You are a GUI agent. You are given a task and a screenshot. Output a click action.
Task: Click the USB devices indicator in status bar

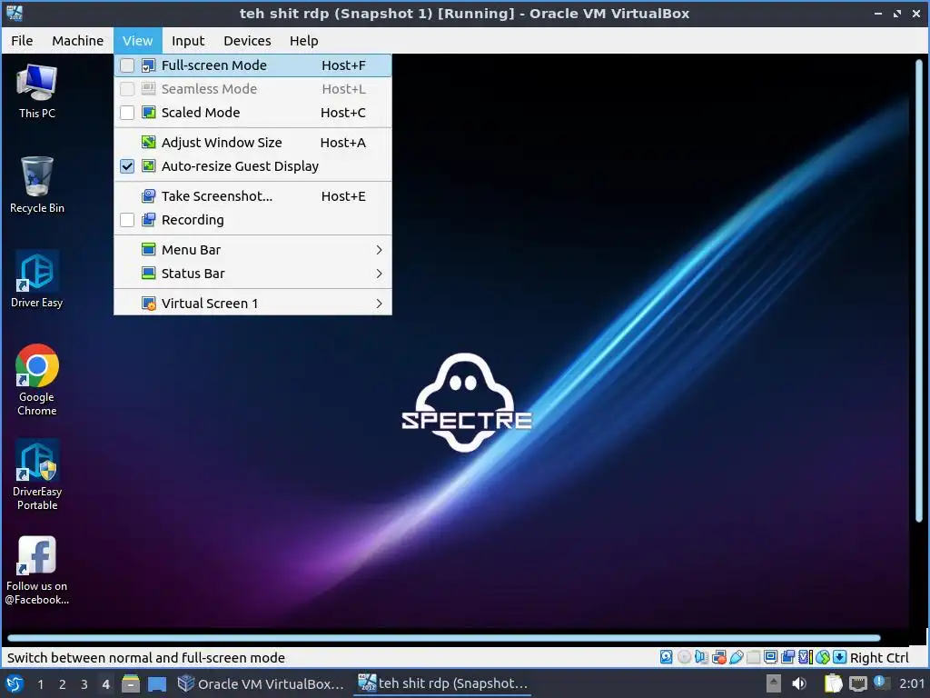click(x=736, y=657)
